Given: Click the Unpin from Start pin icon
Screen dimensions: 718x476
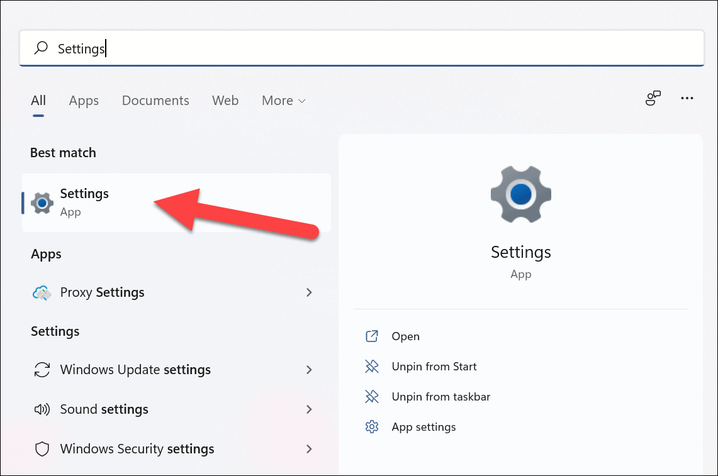Looking at the screenshot, I should (x=372, y=366).
